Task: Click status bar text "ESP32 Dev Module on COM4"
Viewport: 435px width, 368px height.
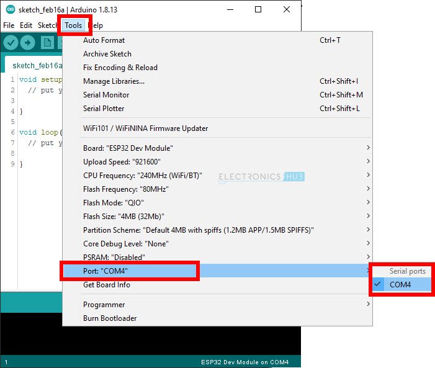Action: pyautogui.click(x=244, y=362)
